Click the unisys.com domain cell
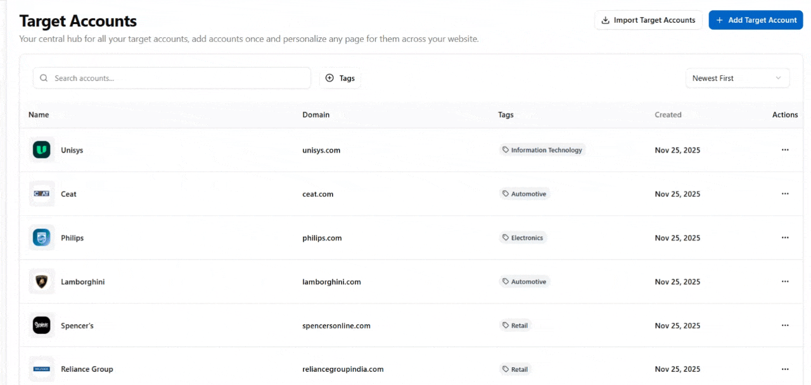Screen dimensions: 811x385 click(321, 150)
